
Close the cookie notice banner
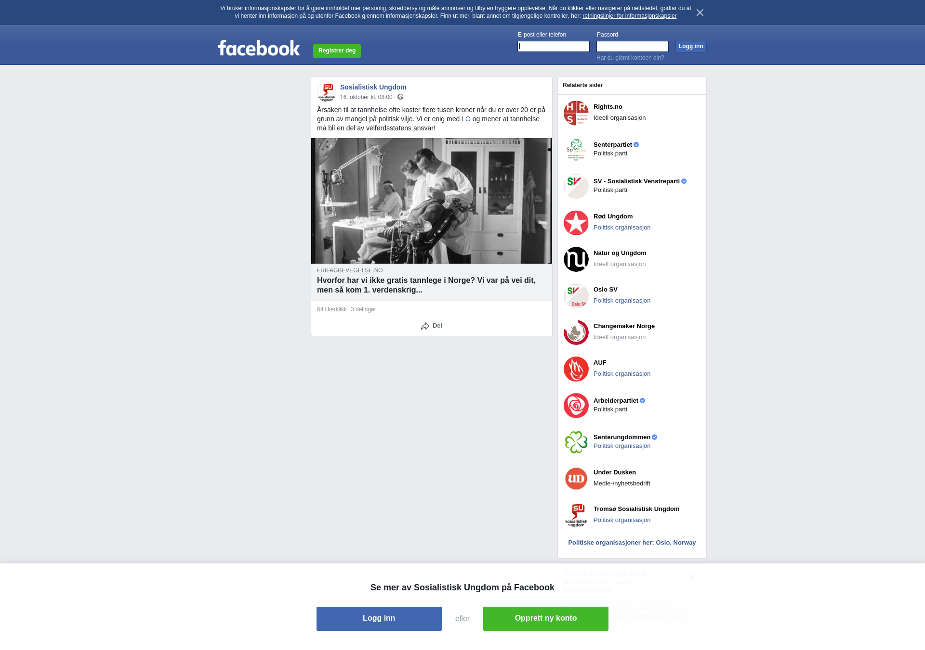click(x=700, y=13)
